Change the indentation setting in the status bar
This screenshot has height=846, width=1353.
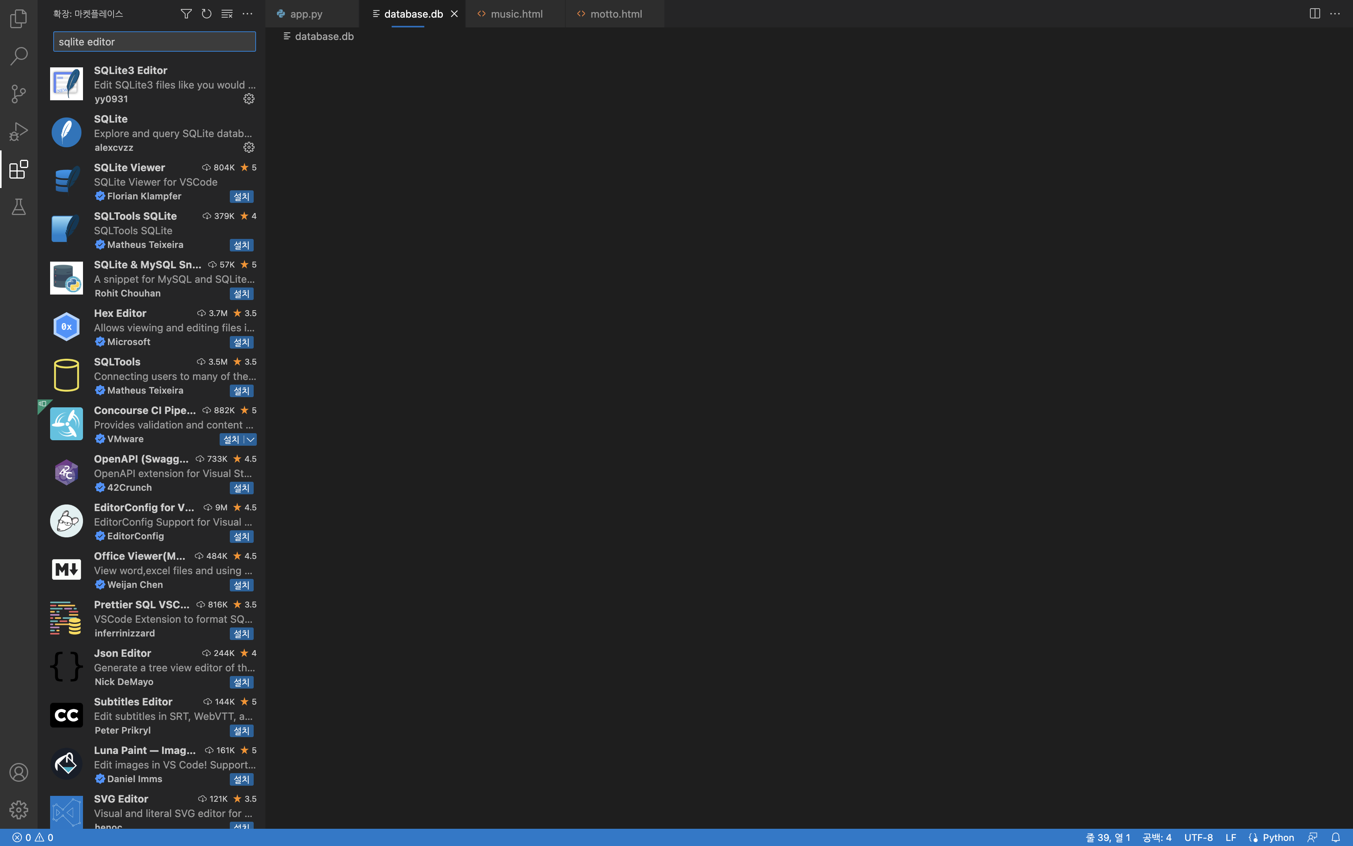(1157, 838)
